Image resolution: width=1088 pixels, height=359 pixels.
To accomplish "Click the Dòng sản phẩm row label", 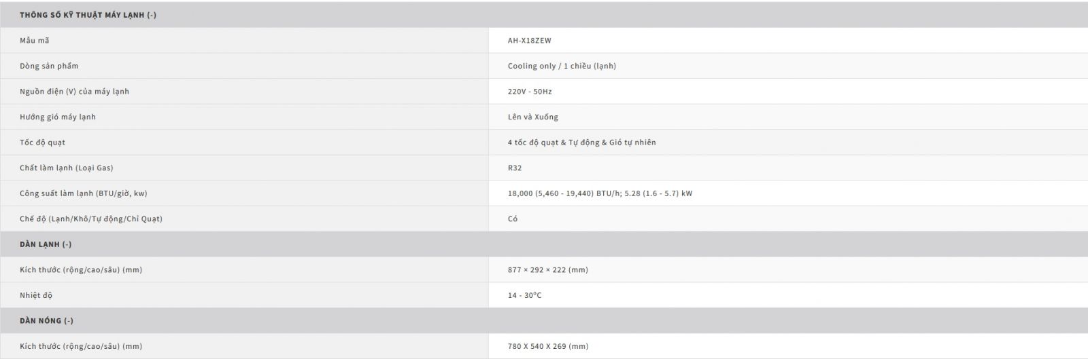I will tap(49, 66).
